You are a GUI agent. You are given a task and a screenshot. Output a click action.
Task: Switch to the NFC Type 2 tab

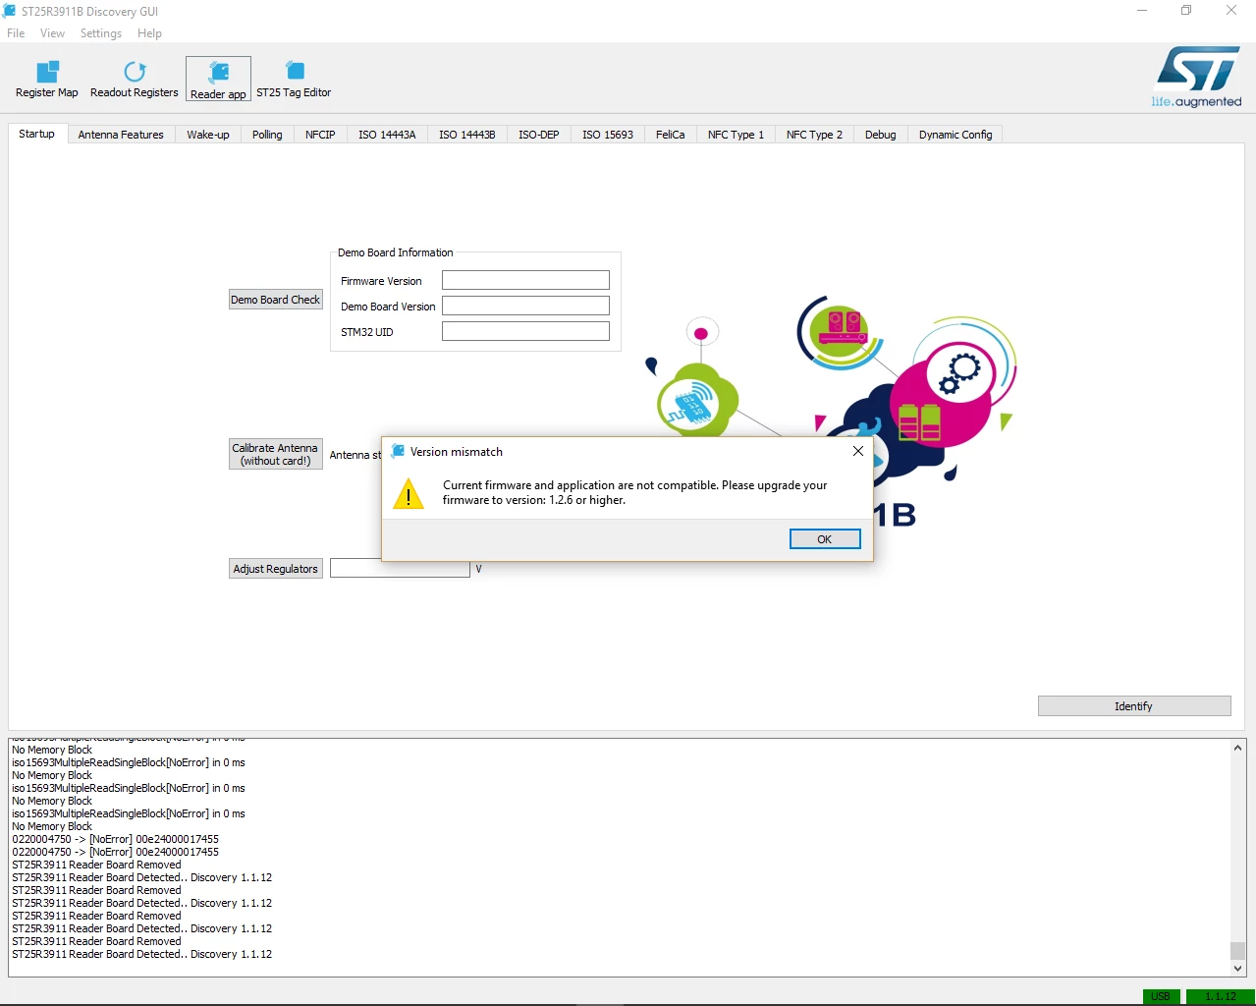click(x=814, y=135)
